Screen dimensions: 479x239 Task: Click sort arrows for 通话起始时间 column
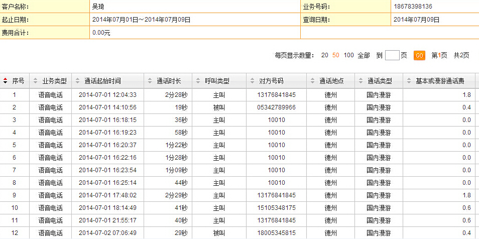click(77, 81)
